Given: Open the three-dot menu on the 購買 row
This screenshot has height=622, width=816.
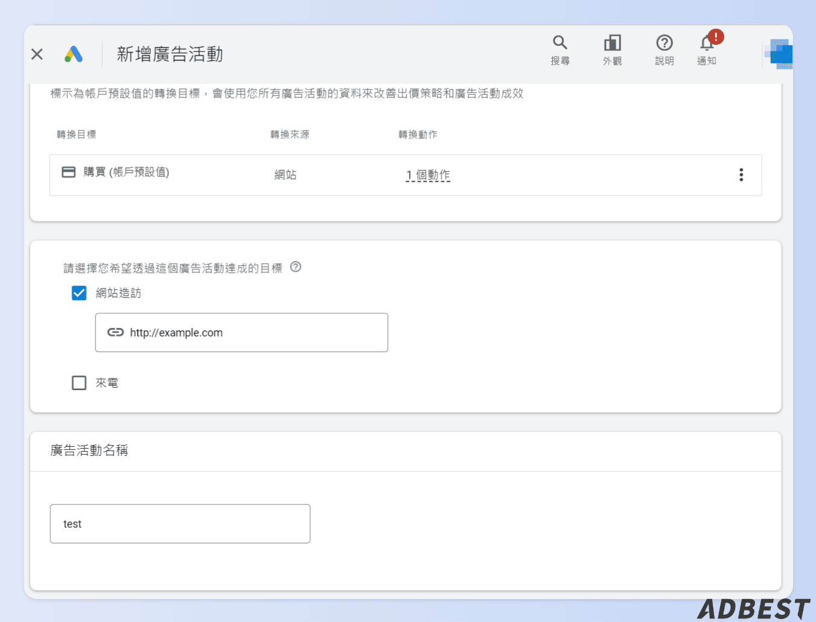Looking at the screenshot, I should [x=741, y=175].
